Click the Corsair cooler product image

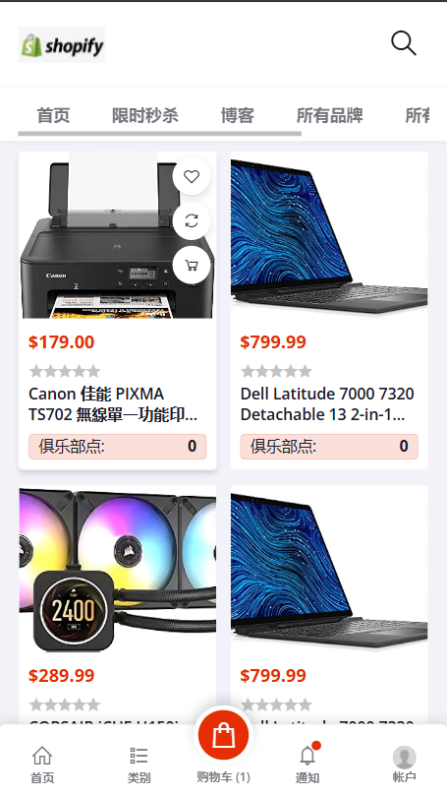tap(118, 570)
